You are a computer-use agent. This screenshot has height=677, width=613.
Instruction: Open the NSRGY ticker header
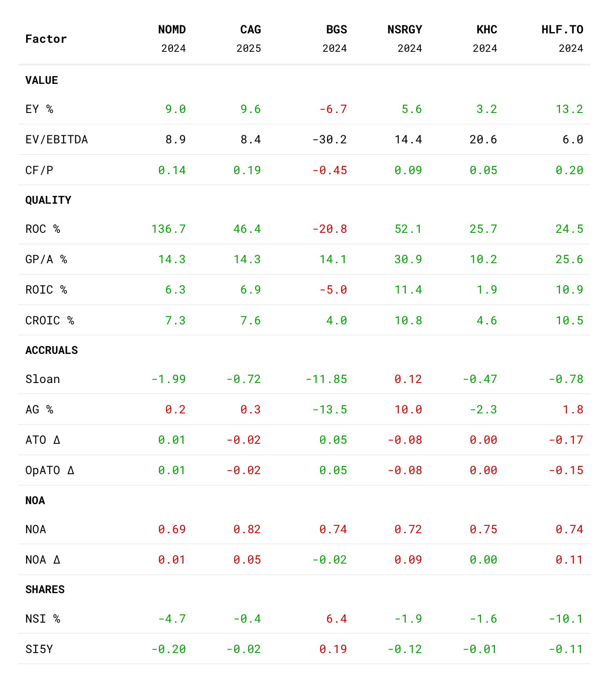(405, 30)
